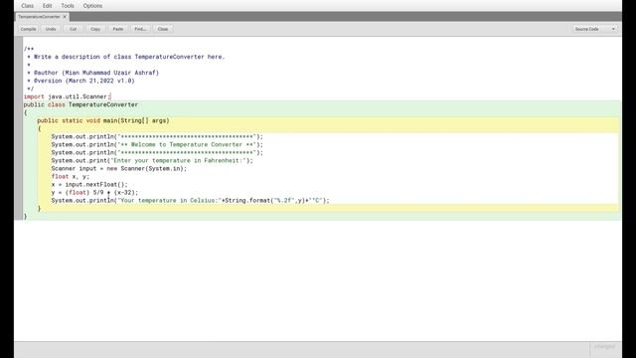Viewport: 636px width, 358px height.
Task: Click the 'Welcome to Temperature Converter' println line
Action: 157,144
